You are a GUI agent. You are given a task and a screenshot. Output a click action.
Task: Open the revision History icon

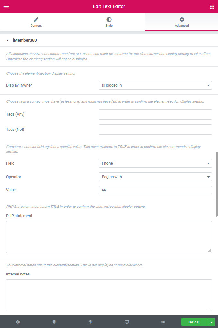pos(90,322)
